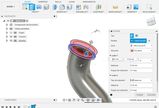Image resolution: width=159 pixels, height=108 pixels.
Task: Choose standard extrude type icon
Action: pyautogui.click(x=132, y=36)
